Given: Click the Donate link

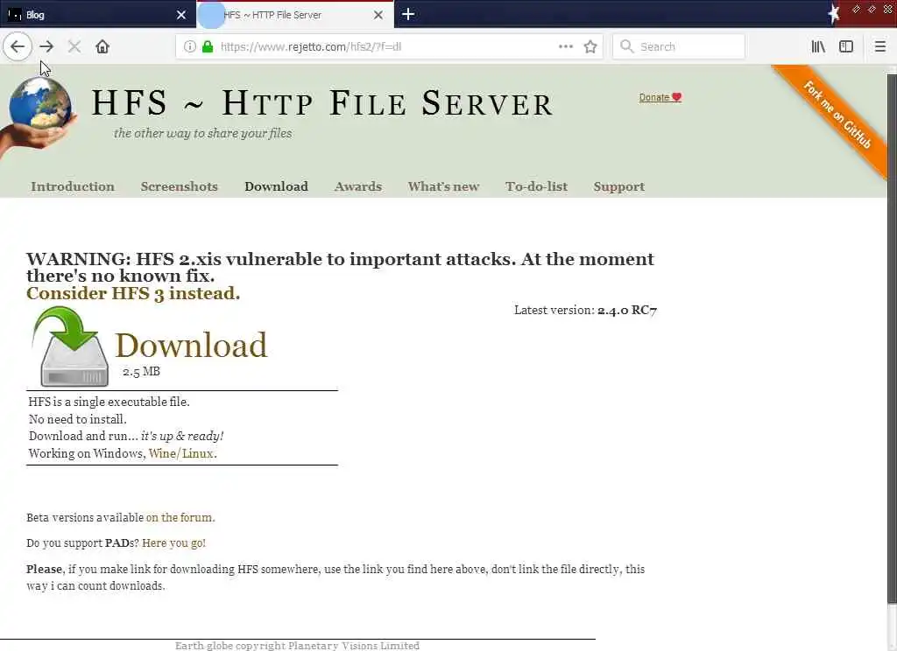Looking at the screenshot, I should [660, 97].
